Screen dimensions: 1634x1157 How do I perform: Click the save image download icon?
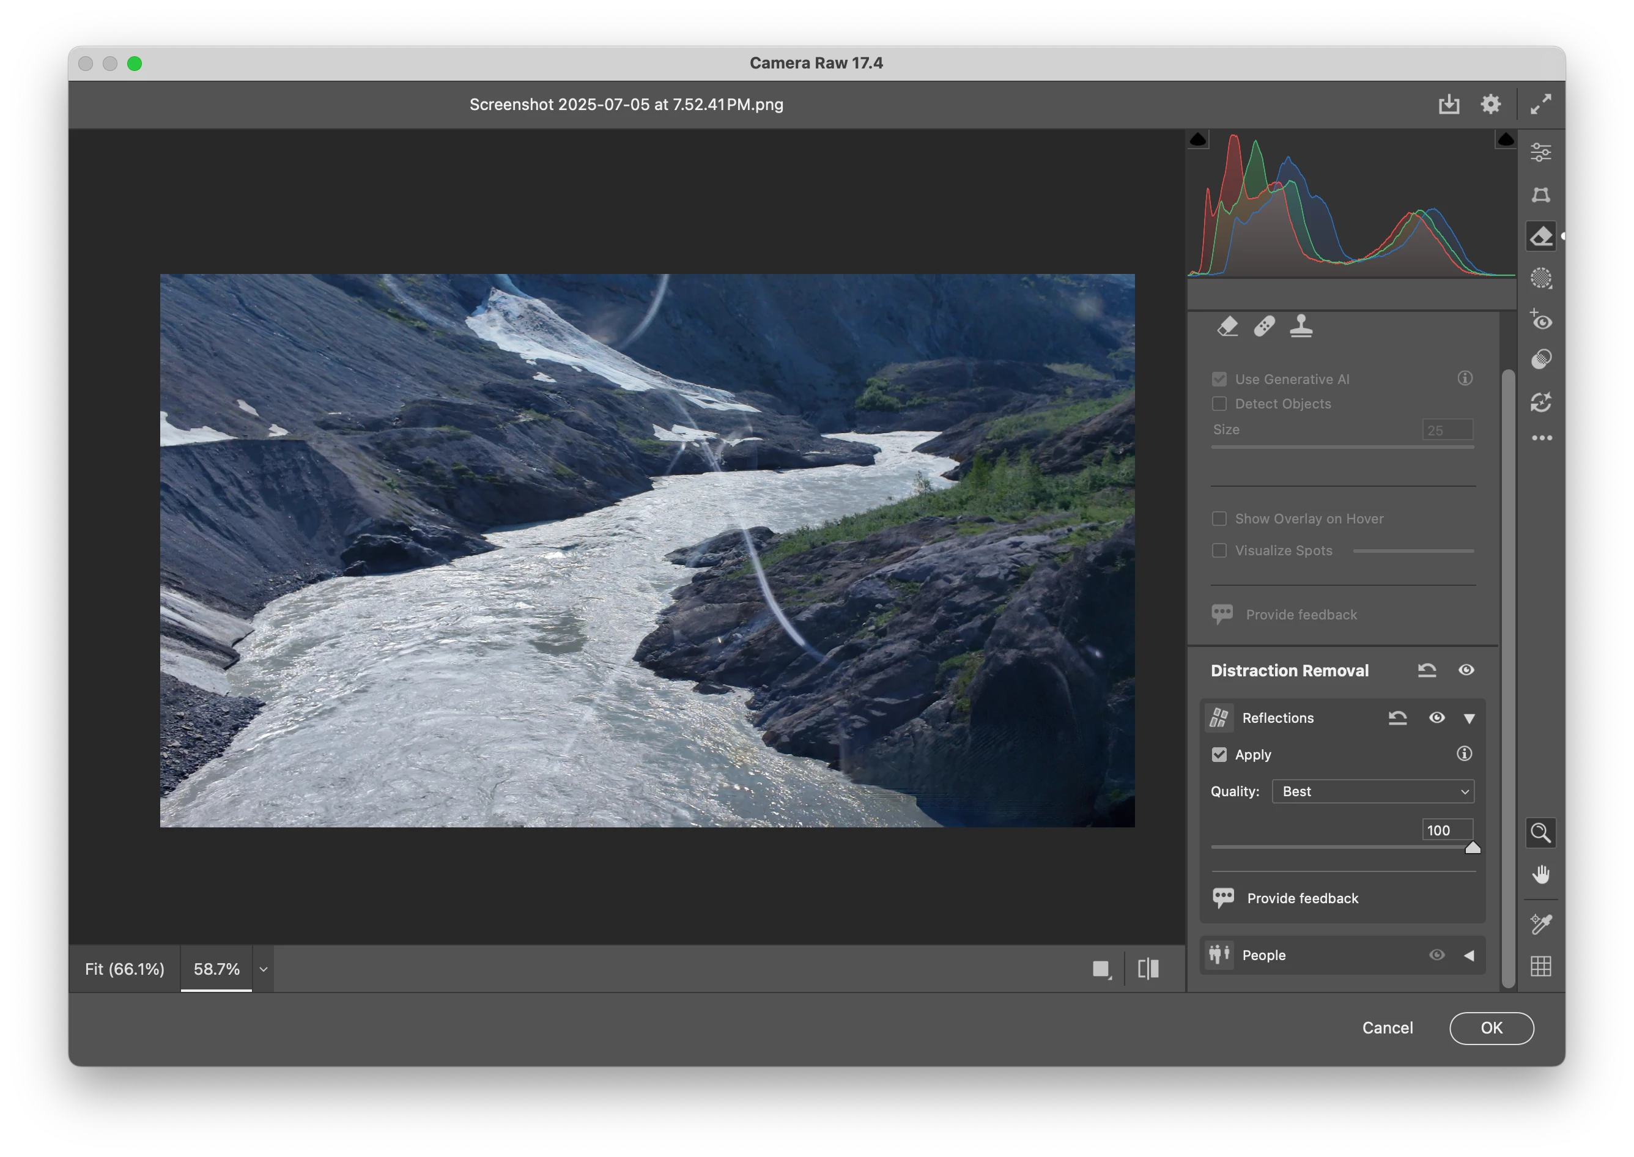click(1449, 105)
